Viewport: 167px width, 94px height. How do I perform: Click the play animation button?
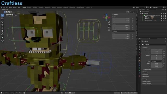[x=71, y=93]
